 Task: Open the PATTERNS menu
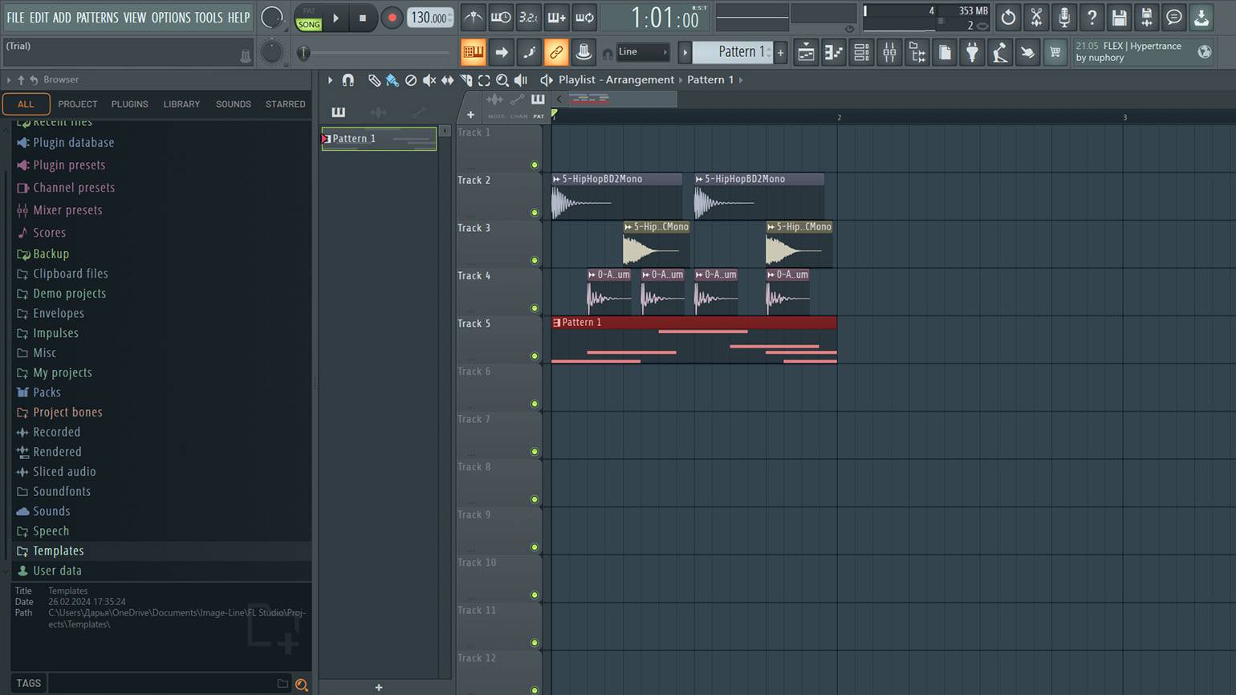tap(97, 17)
